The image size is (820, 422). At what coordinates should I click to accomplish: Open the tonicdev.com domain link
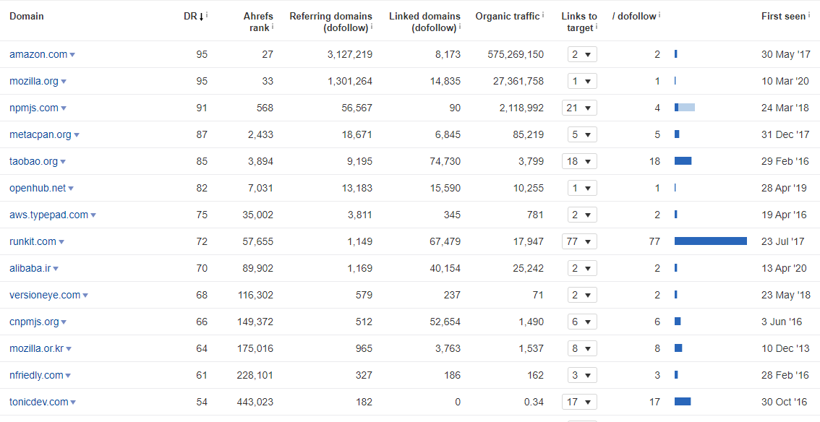[x=39, y=402]
